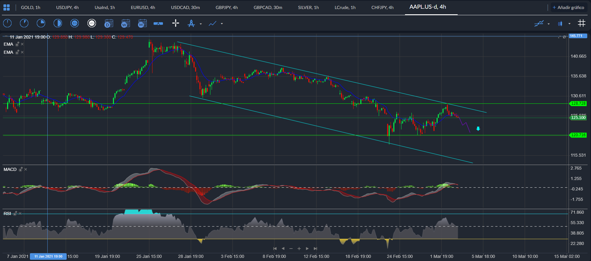Expand the chart type dropdown arrow
The width and height of the screenshot is (591, 261).
pyautogui.click(x=570, y=24)
